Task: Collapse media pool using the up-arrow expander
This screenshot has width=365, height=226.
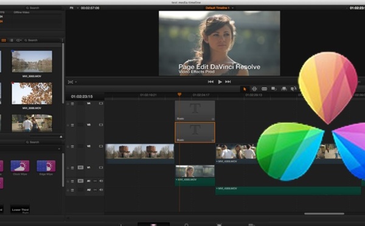Action: click(x=61, y=137)
